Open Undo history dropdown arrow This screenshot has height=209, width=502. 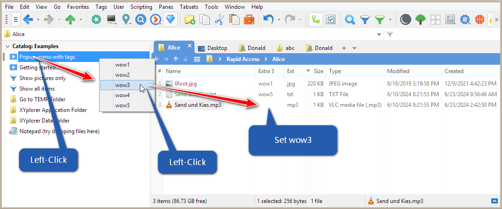[x=278, y=20]
